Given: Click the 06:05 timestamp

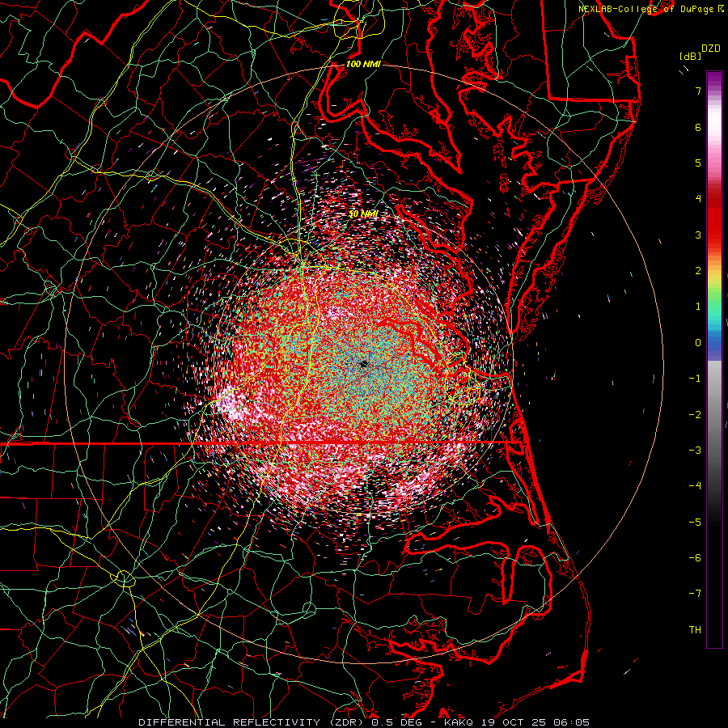Looking at the screenshot, I should (x=572, y=722).
